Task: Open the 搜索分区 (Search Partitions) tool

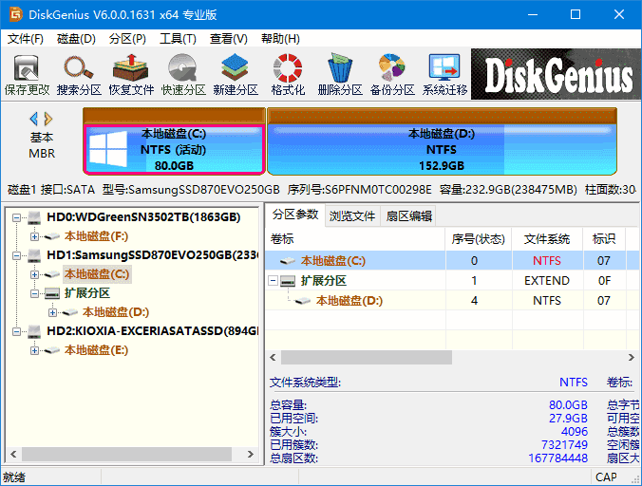Action: tap(79, 74)
